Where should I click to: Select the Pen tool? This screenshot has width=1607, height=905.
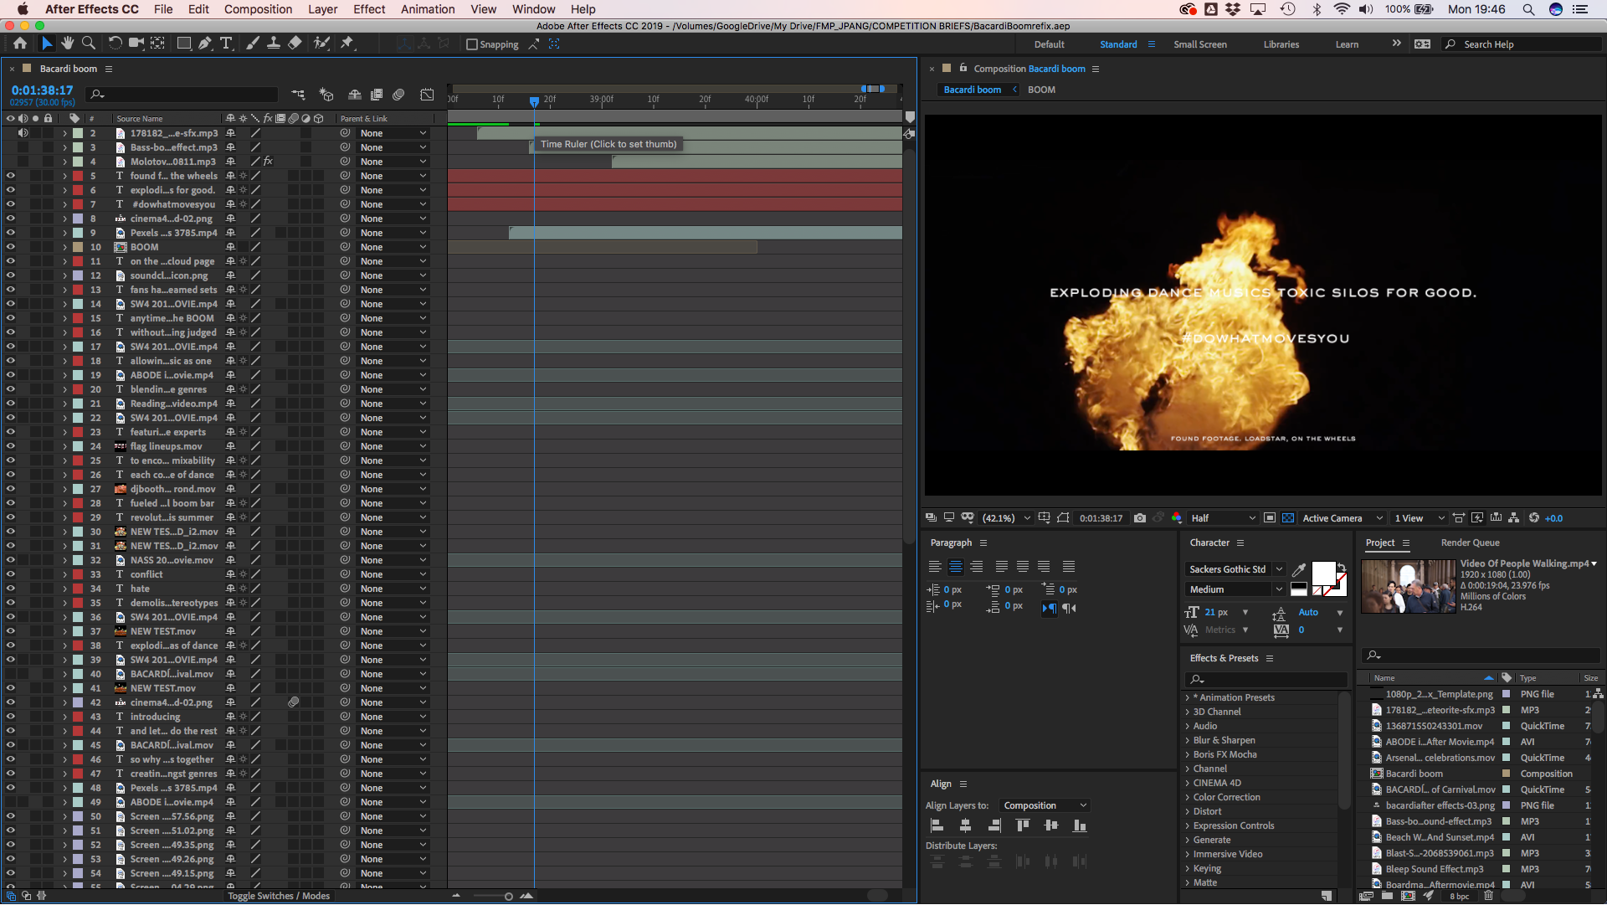click(x=205, y=44)
